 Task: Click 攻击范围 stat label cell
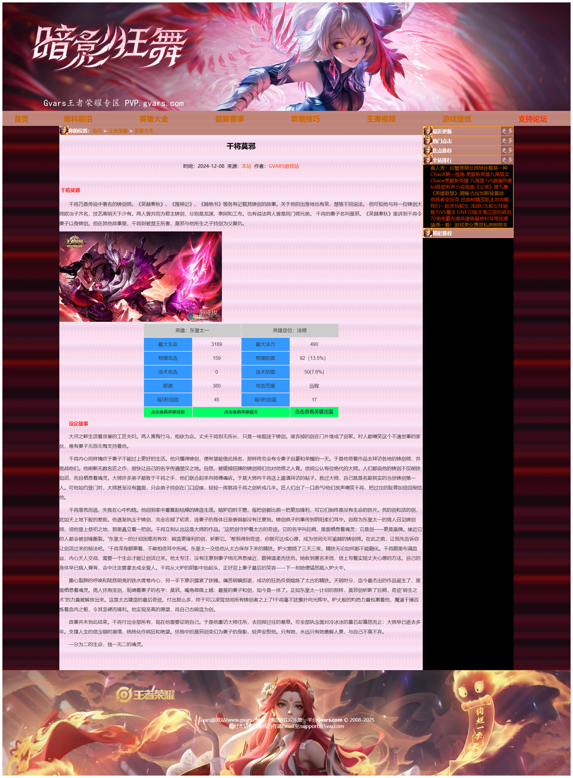[265, 386]
